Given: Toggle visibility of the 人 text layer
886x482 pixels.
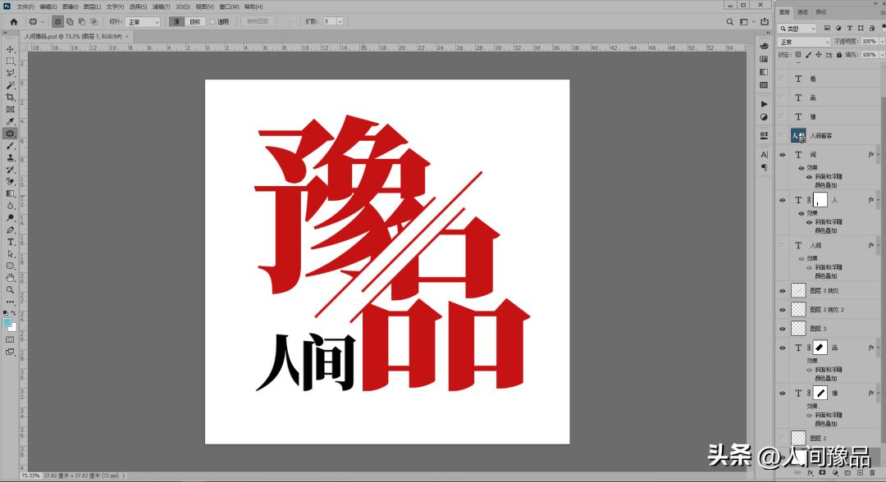Looking at the screenshot, I should 782,199.
